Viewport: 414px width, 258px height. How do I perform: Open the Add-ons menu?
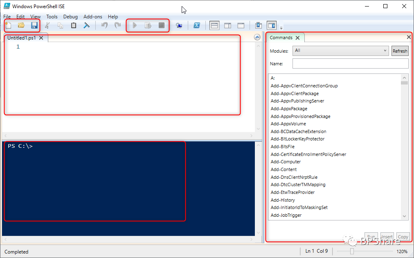coord(93,17)
